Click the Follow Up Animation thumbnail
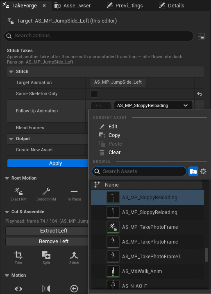The image size is (211, 294). click(x=100, y=105)
